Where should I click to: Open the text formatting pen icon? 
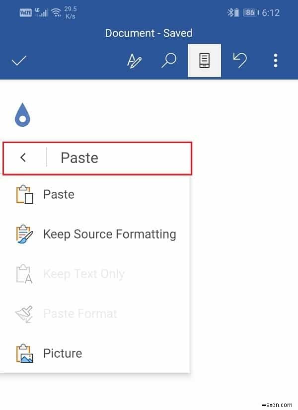(x=134, y=61)
